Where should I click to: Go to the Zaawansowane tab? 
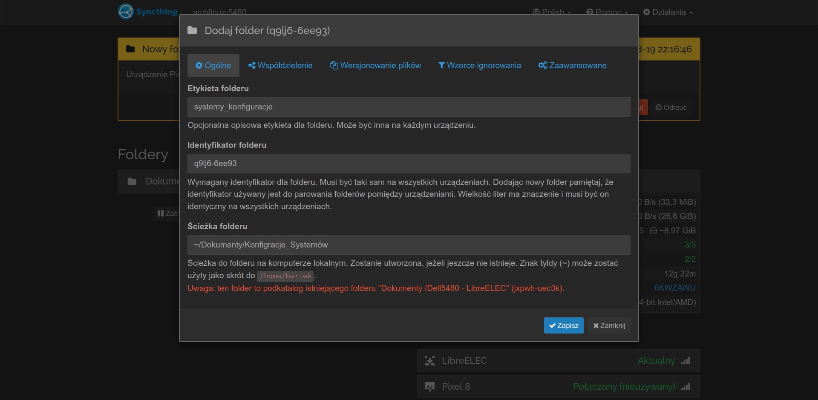pyautogui.click(x=572, y=66)
